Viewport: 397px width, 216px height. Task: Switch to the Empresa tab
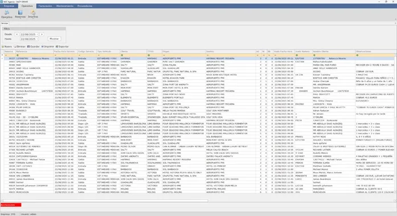coord(9,6)
